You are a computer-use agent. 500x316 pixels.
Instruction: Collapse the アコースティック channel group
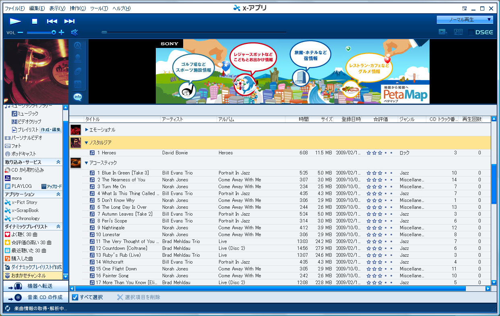click(87, 163)
